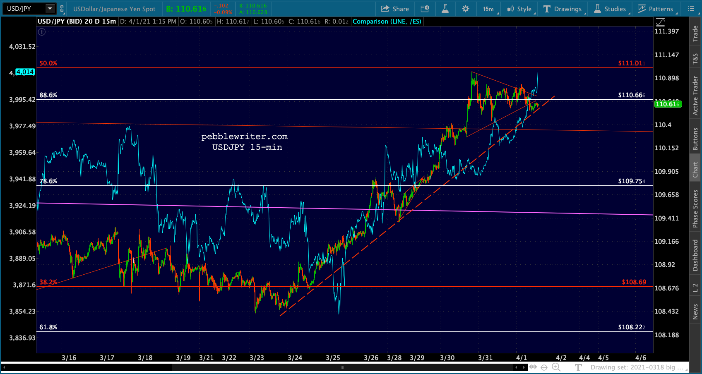Click the 61.8% Fibonacci level label
Image resolution: width=702 pixels, height=374 pixels.
pyautogui.click(x=48, y=327)
